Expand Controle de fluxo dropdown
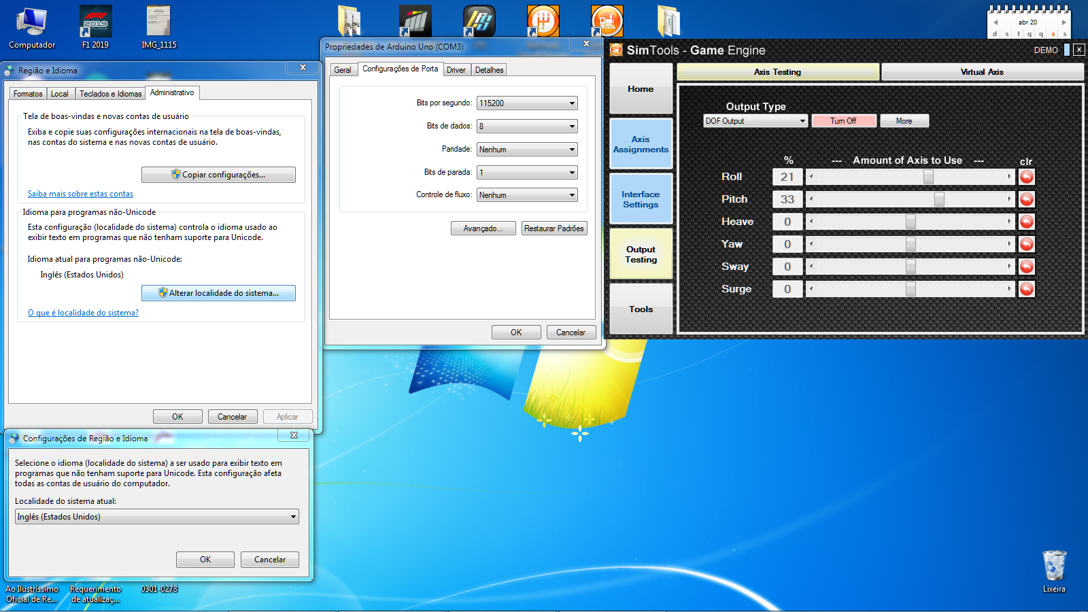This screenshot has height=612, width=1088. (527, 195)
